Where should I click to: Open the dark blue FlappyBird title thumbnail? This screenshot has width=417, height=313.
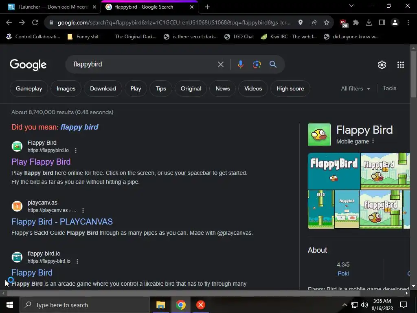pos(334,171)
